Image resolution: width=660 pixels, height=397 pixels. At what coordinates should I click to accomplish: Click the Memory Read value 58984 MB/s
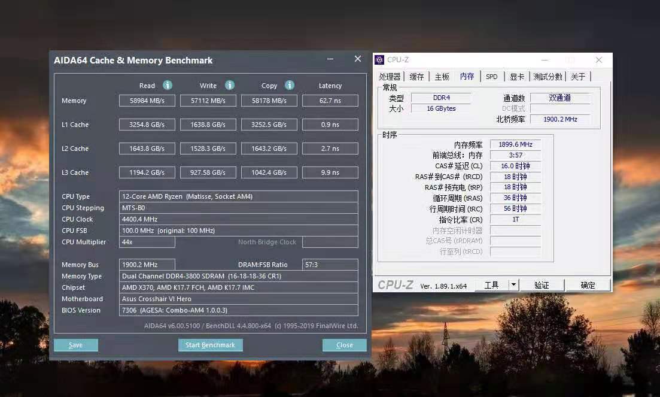tap(147, 101)
